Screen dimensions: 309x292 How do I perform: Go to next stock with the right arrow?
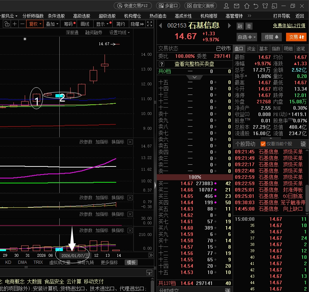coord(229,26)
